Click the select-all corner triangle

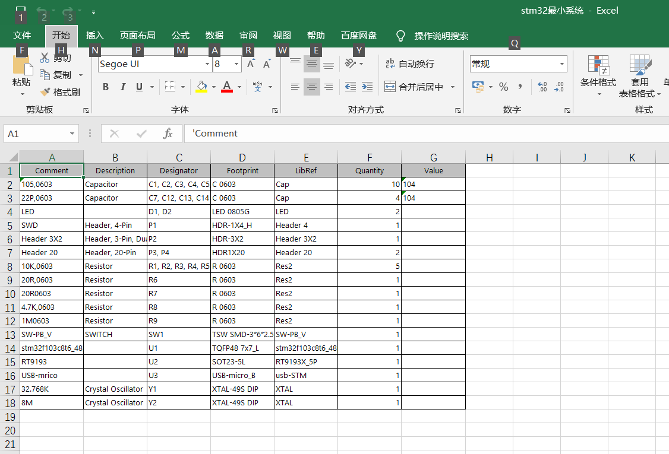tap(13, 157)
